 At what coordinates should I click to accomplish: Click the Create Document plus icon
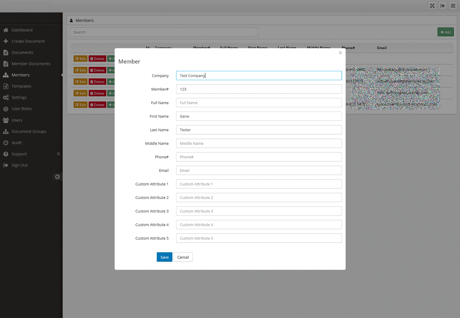[x=6, y=41]
